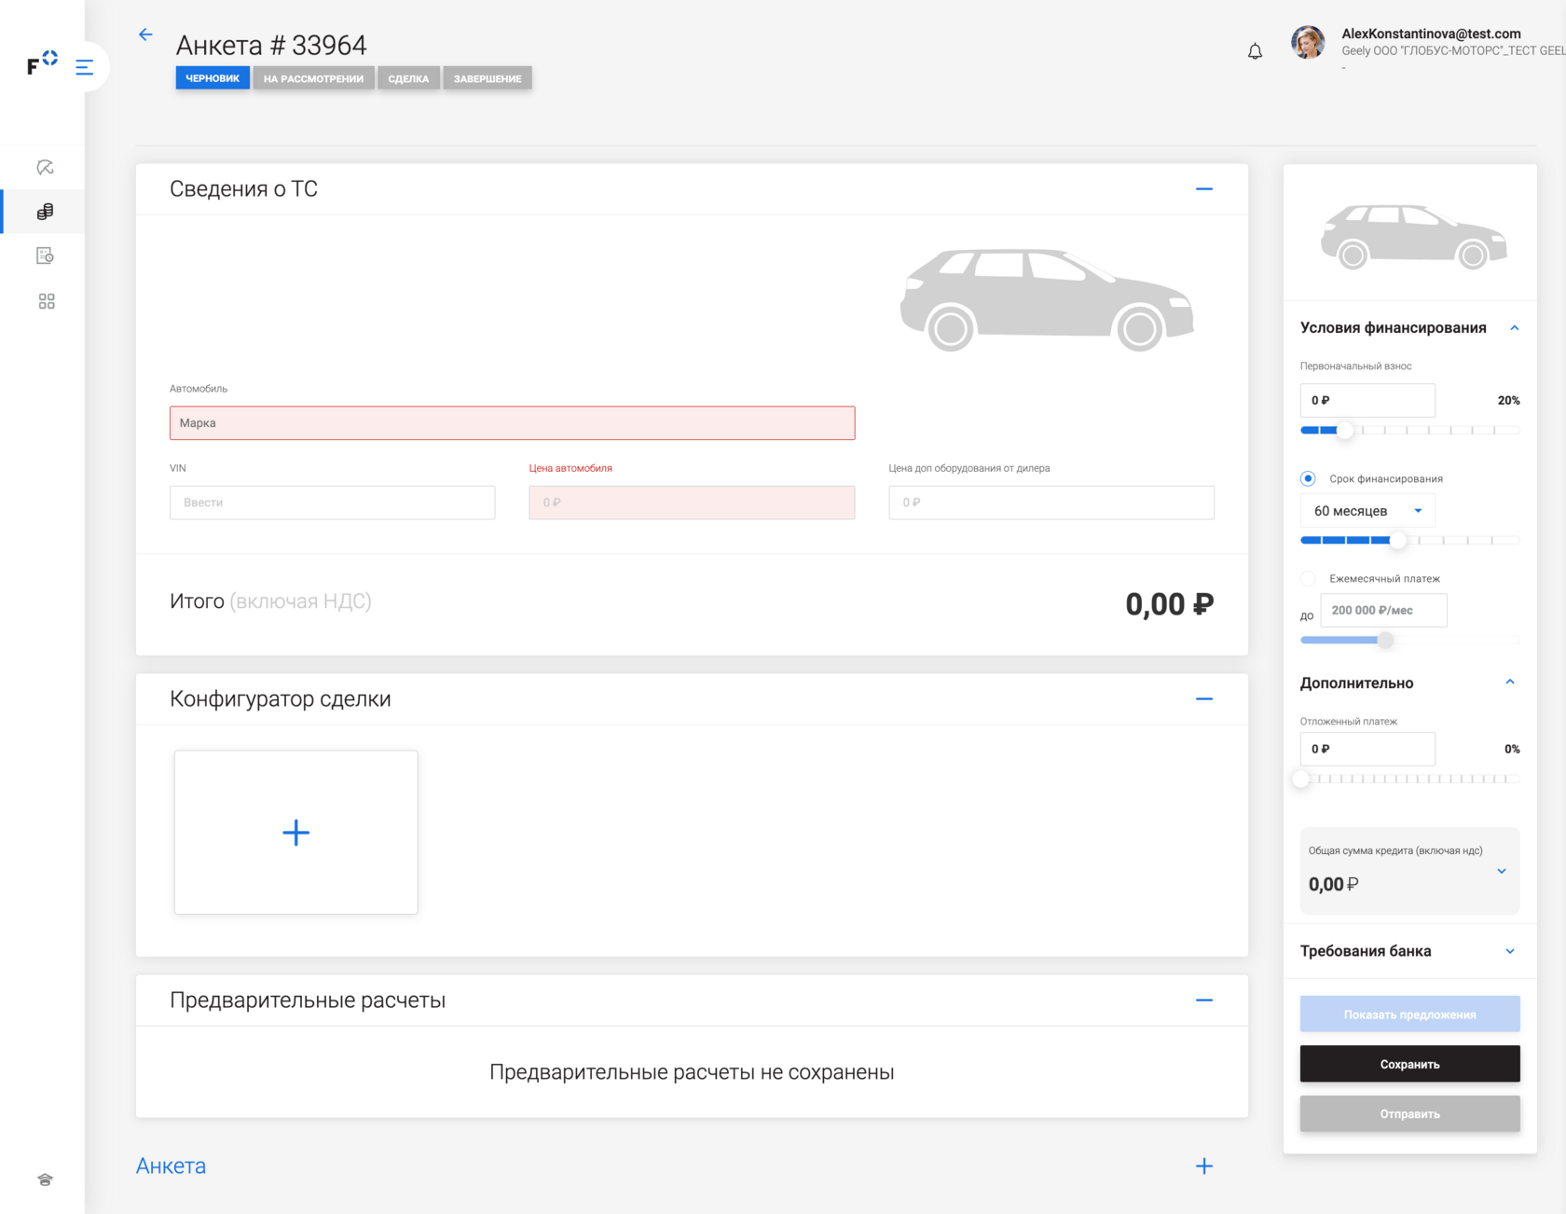Expand the Требования банка section
Viewport: 1566px width, 1214px height.
coord(1509,951)
